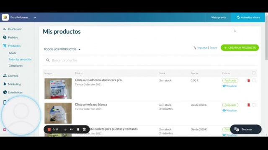
Task: Click 'Desde 0,00 €' price text
Action: (x=198, y=105)
